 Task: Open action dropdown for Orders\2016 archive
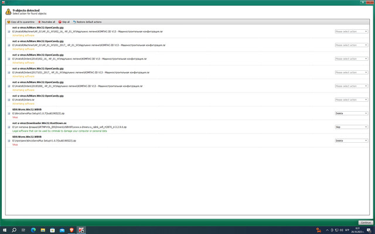[x=352, y=58]
